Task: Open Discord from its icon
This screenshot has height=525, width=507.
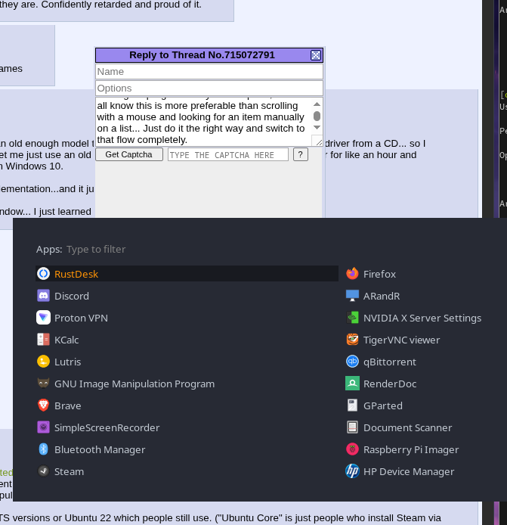Action: coord(43,296)
